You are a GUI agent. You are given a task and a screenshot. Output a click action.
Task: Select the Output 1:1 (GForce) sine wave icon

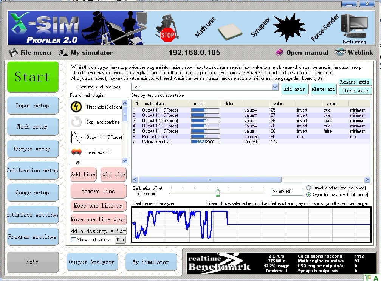tap(76, 137)
